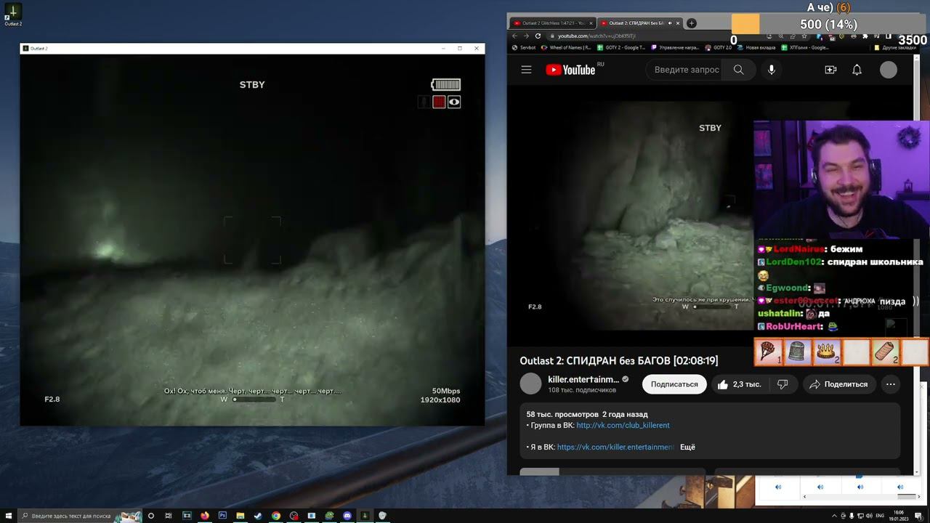
Task: Open the vk.com/club_killerent link
Action: (623, 426)
